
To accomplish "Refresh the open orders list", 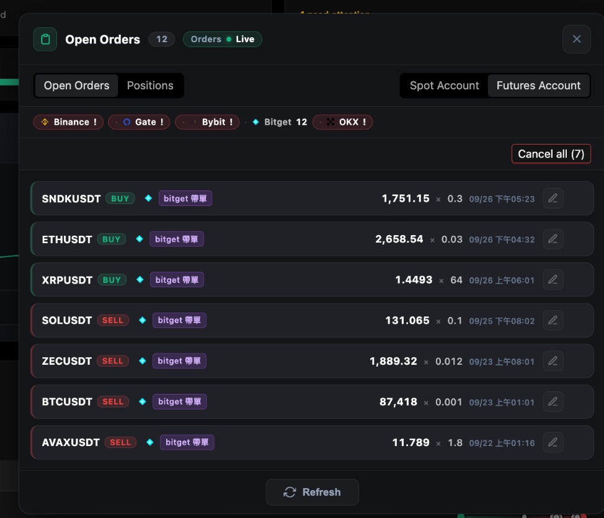I will point(312,492).
